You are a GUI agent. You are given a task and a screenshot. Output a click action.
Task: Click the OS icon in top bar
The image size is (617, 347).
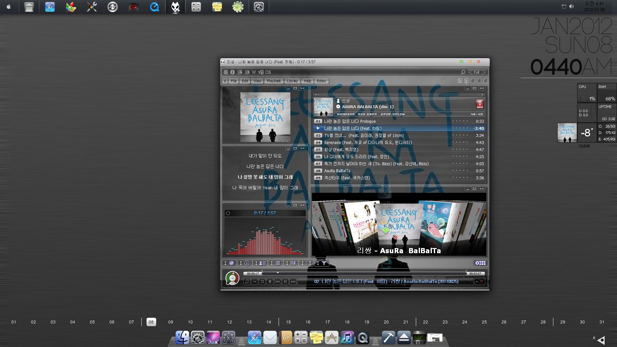(268, 72)
